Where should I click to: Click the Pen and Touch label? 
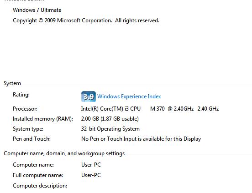point(31,139)
